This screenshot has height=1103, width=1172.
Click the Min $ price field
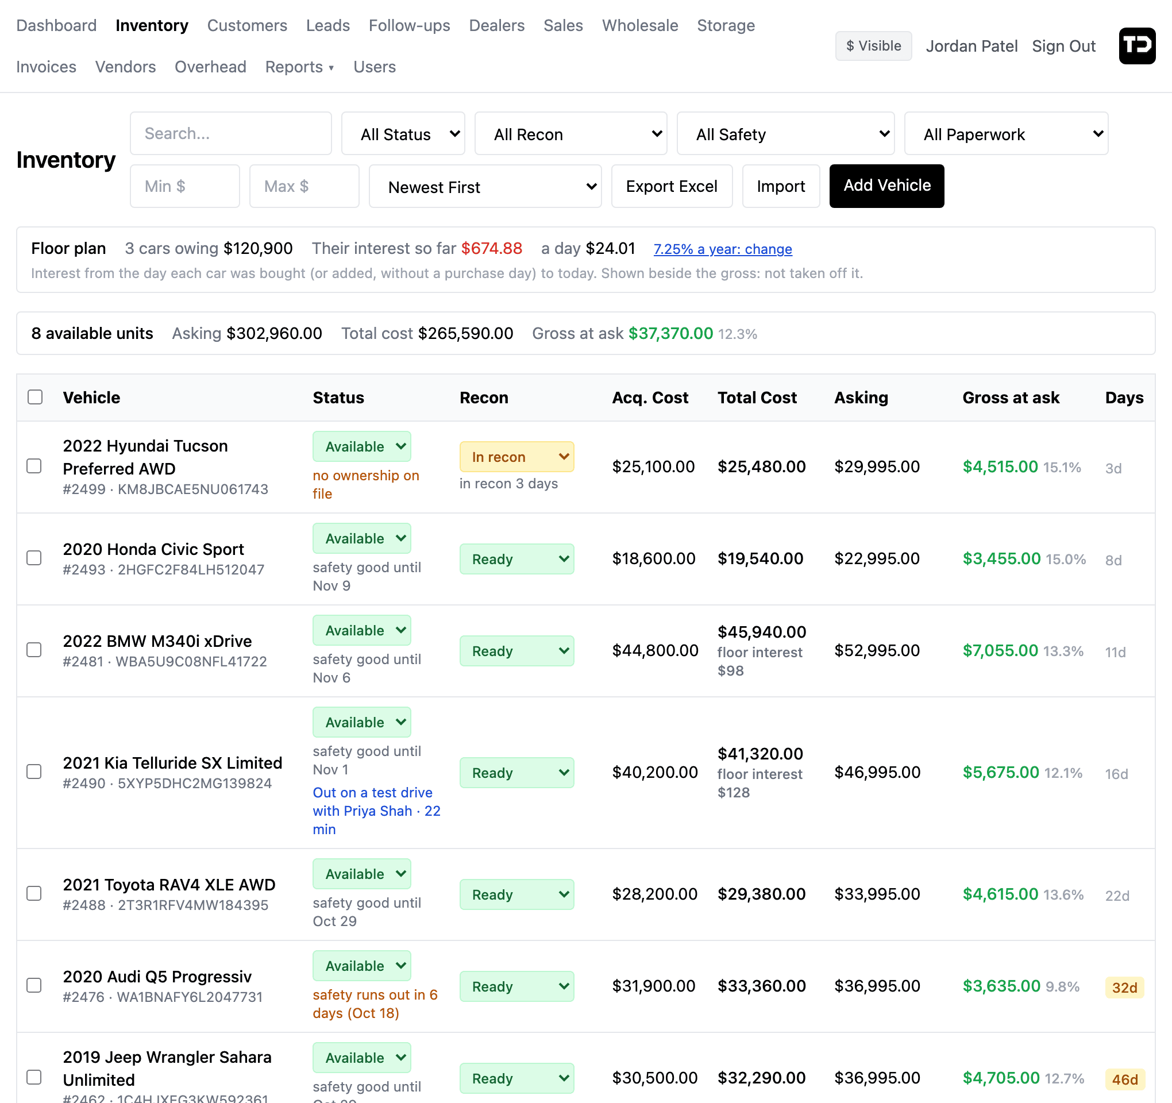pos(184,186)
